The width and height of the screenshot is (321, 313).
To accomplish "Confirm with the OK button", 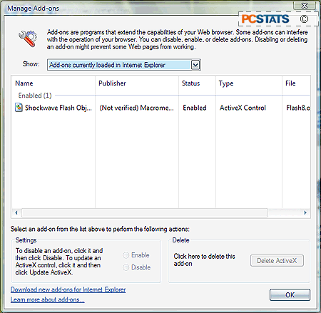I will pos(290,295).
